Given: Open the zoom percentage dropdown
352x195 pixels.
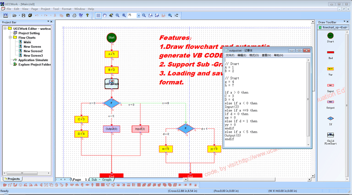Looking at the screenshot, I should coord(139,15).
